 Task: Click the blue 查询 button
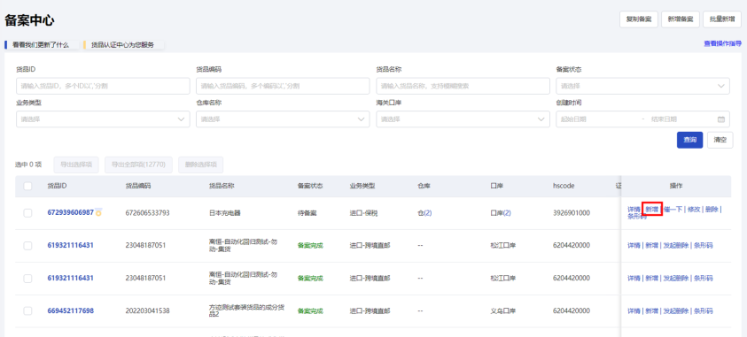[x=689, y=140]
